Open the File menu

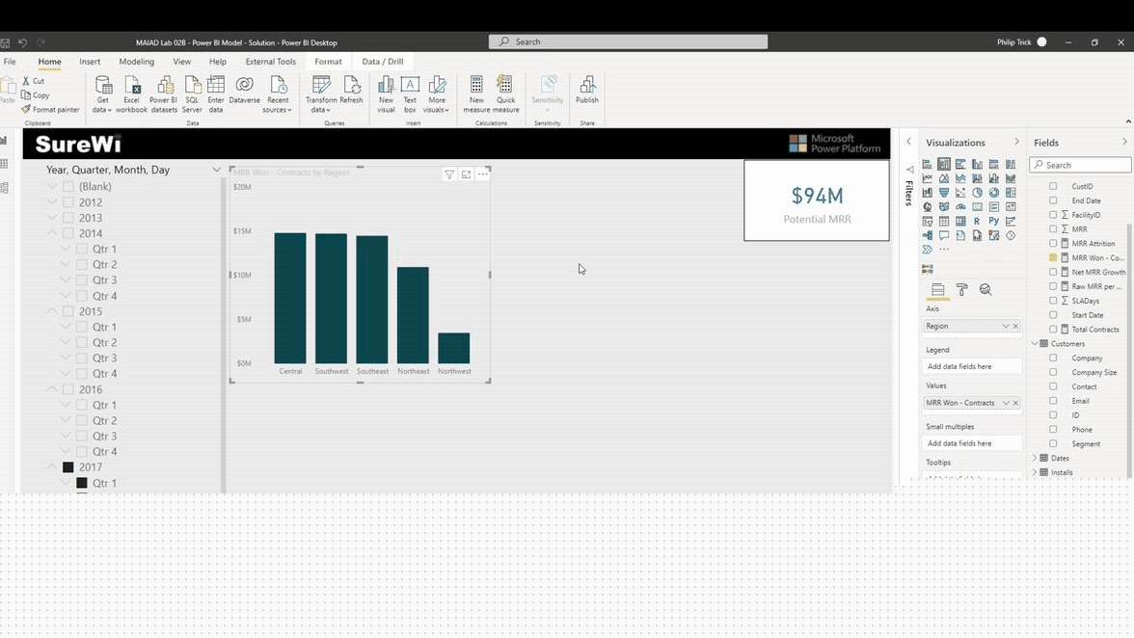(x=10, y=62)
